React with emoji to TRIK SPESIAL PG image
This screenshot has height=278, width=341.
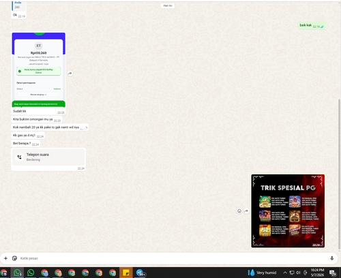click(x=239, y=211)
